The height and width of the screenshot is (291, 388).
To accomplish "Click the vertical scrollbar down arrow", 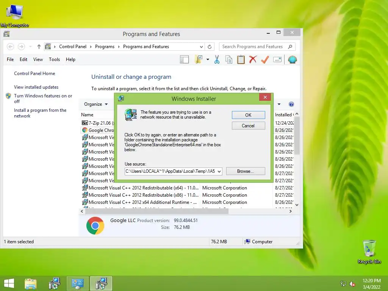I will (x=297, y=205).
